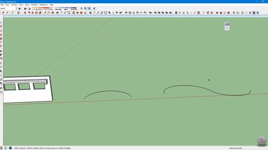Activate the Orbit tool in Camera toolbar
The width and height of the screenshot is (268, 150).
click(x=90, y=13)
